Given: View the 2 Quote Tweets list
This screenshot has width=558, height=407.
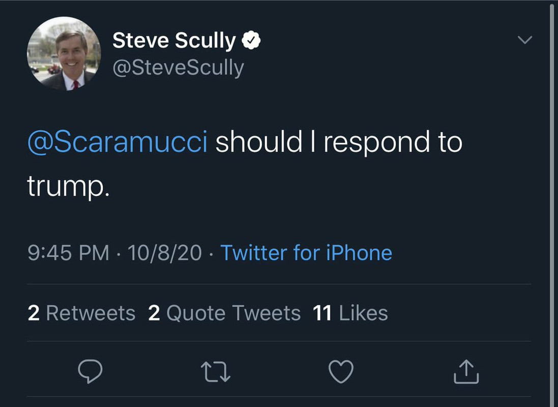Looking at the screenshot, I should (224, 313).
